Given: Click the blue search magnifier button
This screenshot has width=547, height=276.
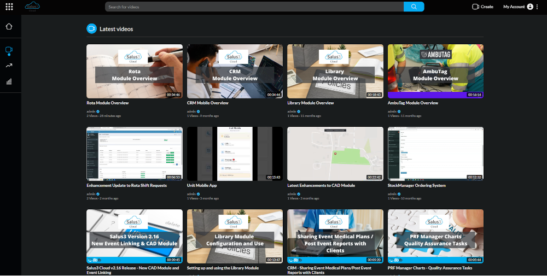Looking at the screenshot, I should [414, 7].
